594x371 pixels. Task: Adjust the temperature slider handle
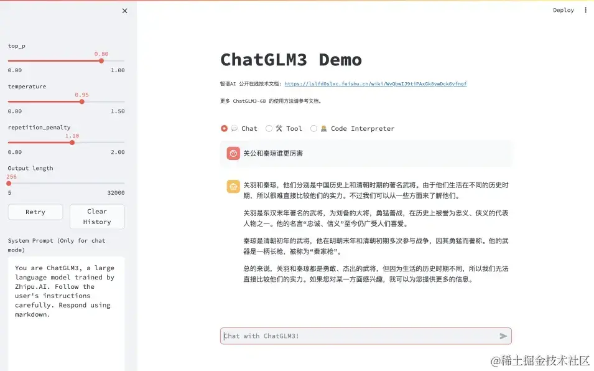82,101
